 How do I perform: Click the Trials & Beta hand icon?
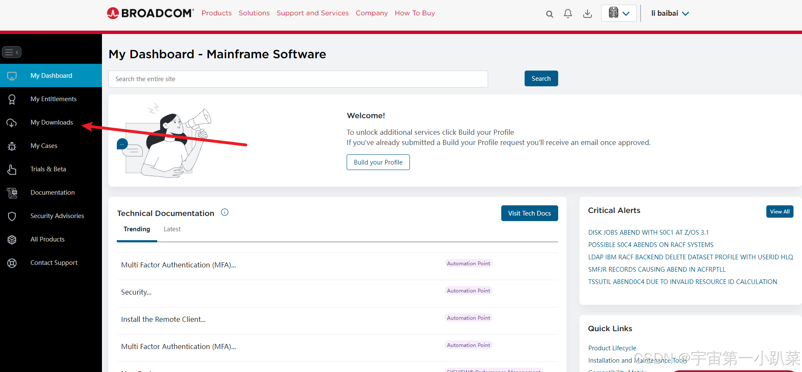[x=12, y=170]
